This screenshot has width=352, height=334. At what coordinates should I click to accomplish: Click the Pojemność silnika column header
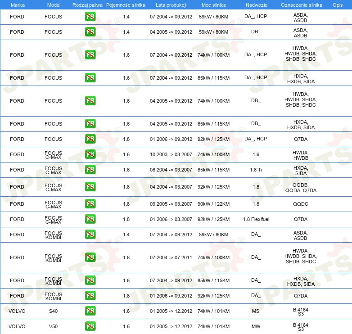(x=126, y=5)
